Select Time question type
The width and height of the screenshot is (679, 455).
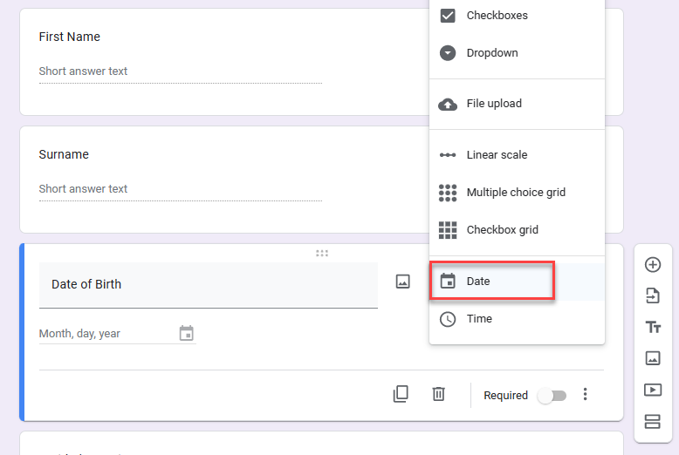coord(479,319)
